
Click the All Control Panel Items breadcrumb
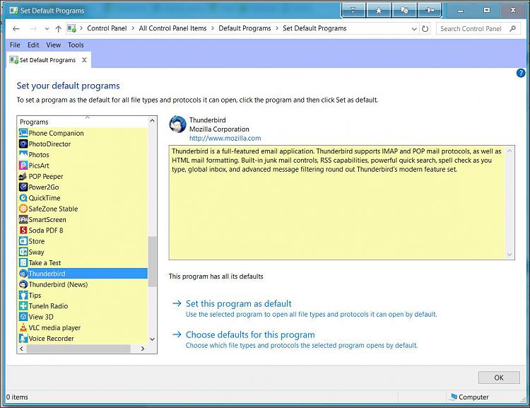coord(172,28)
